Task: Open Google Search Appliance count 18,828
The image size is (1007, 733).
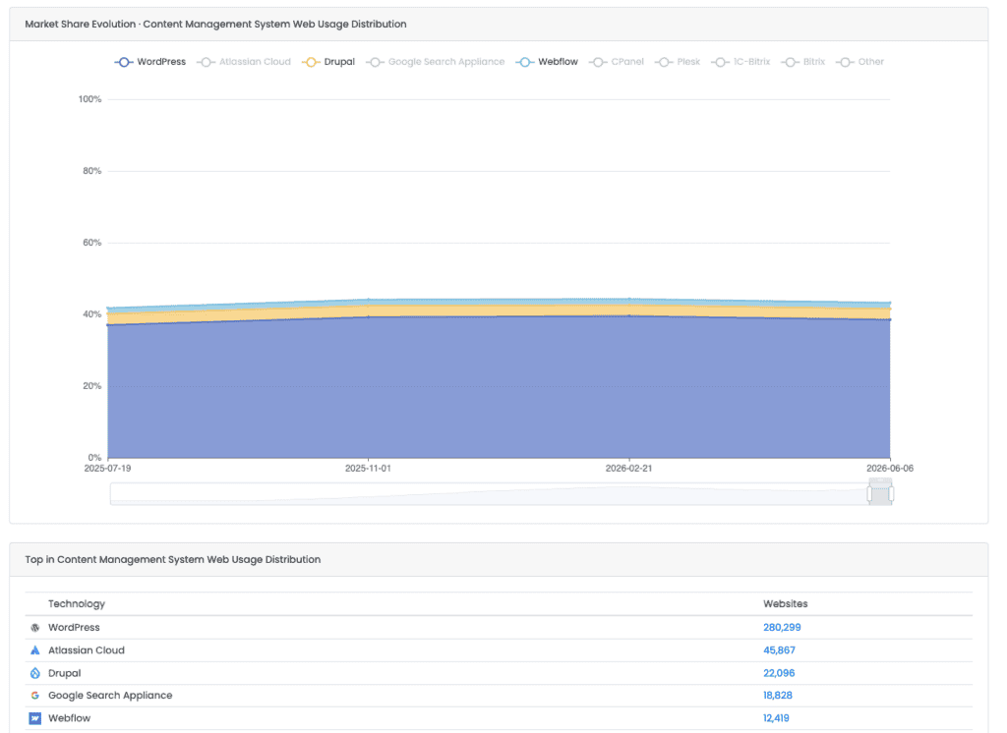Action: click(x=778, y=695)
